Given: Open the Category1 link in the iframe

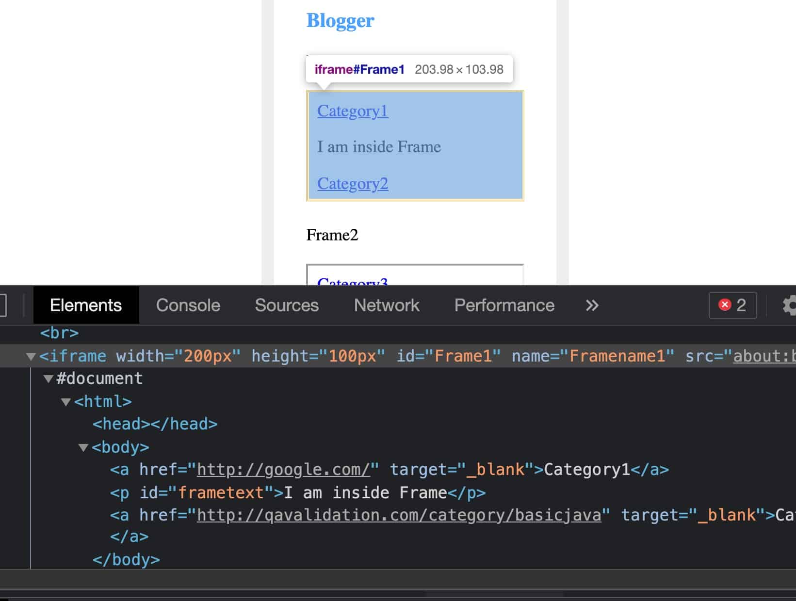Looking at the screenshot, I should (x=353, y=111).
